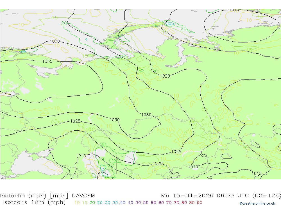Click the '06:00 UTC (00+126)' forecast time text
The height and width of the screenshot is (206, 281).
point(249,195)
